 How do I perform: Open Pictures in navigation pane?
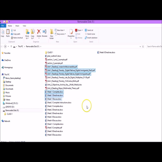(x=7, y=96)
